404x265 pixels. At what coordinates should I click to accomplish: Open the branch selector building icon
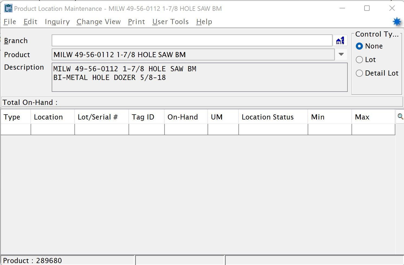[x=340, y=41]
